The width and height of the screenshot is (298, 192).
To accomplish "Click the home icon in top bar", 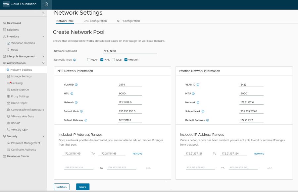I will [x=46, y=4].
